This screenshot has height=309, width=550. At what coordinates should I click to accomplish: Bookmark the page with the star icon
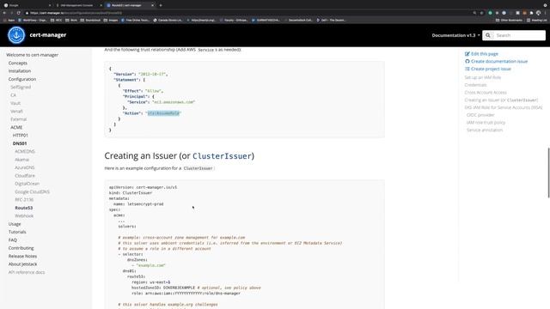point(481,13)
